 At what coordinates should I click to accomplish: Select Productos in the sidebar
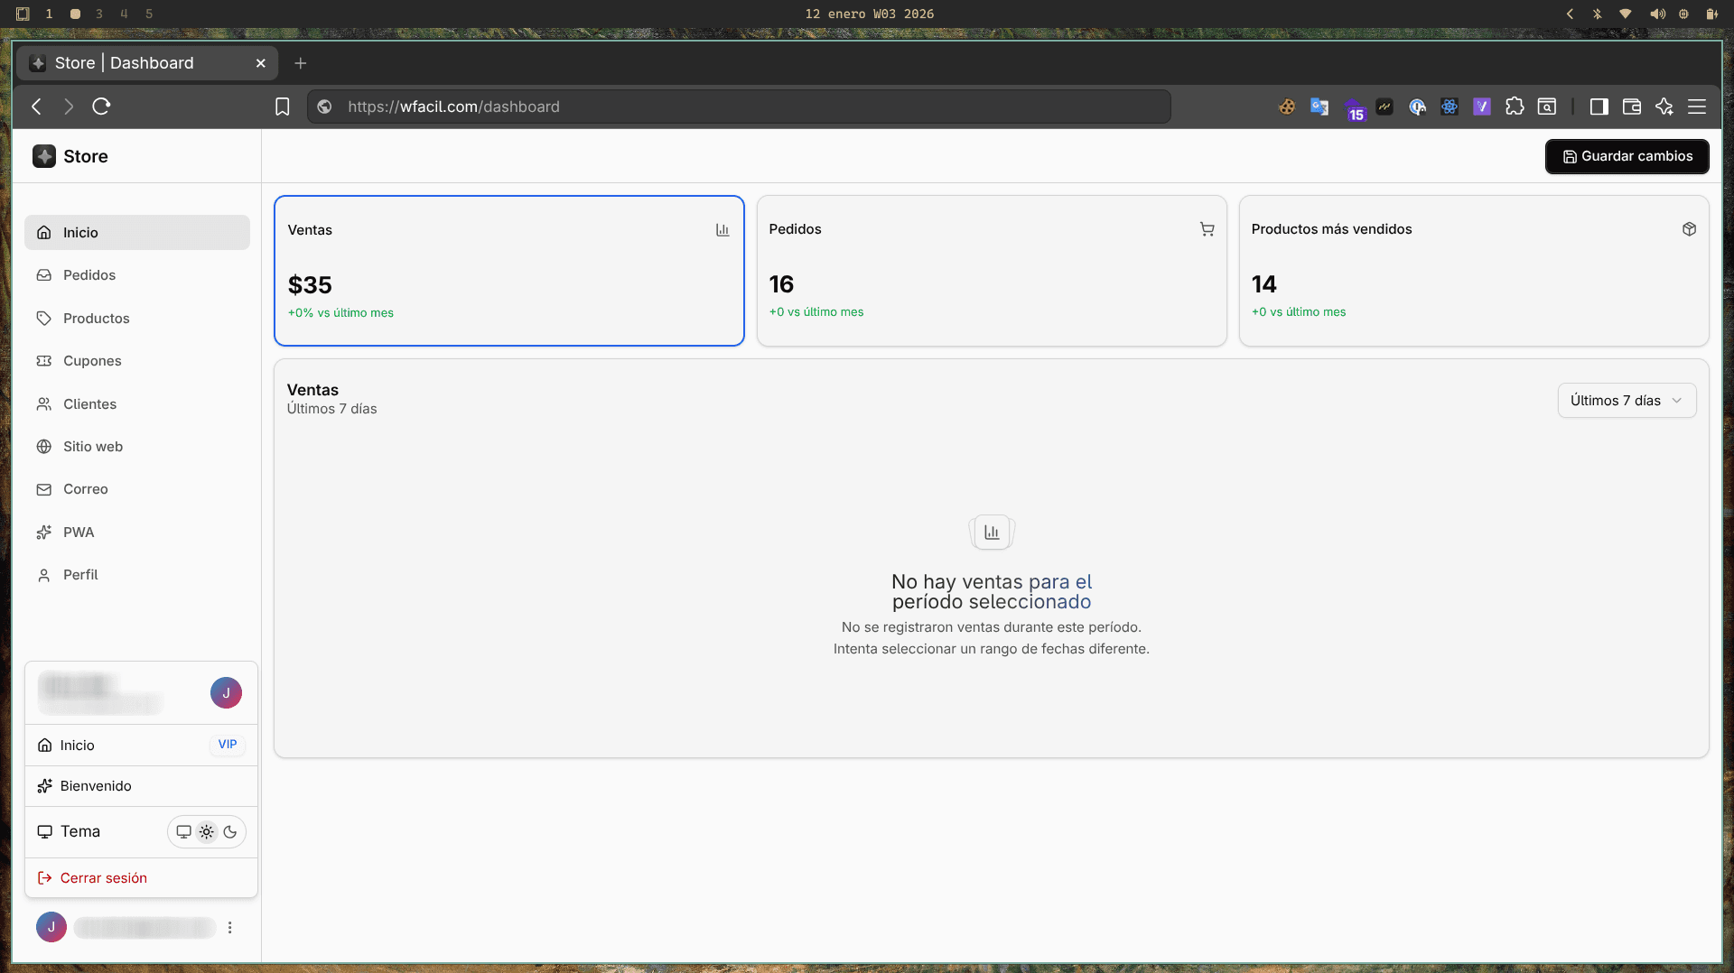(96, 318)
